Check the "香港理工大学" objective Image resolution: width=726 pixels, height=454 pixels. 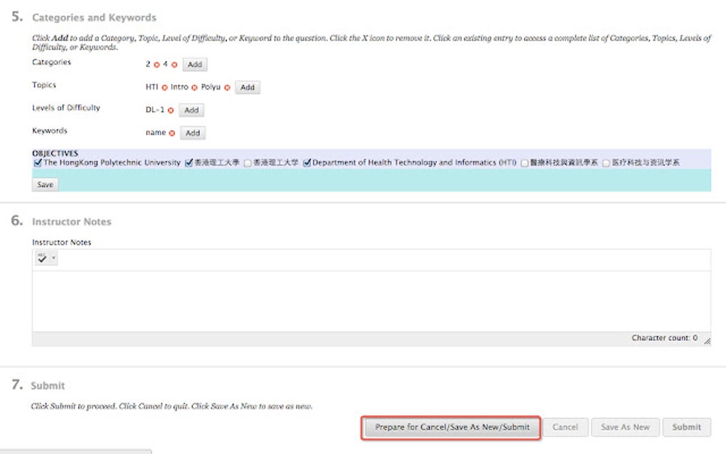(246, 162)
